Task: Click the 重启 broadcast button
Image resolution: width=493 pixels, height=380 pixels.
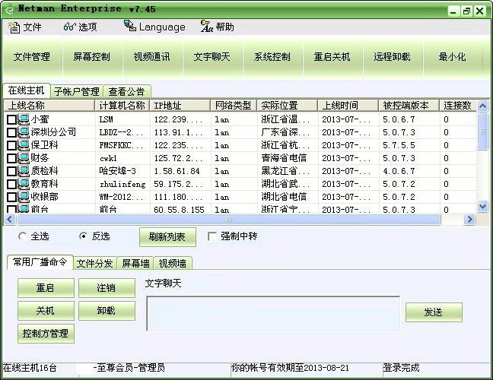Action: click(x=46, y=288)
